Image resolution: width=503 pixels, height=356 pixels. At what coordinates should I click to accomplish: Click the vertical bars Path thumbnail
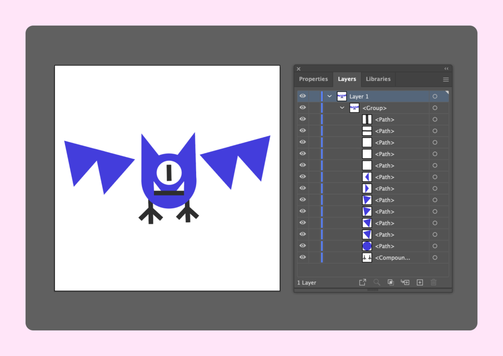click(367, 120)
